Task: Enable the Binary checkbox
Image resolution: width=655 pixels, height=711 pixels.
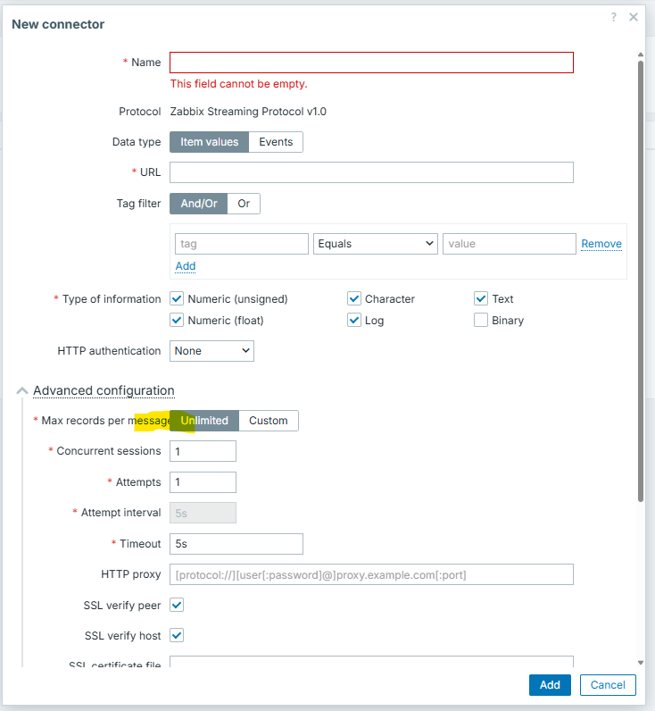Action: (x=481, y=321)
